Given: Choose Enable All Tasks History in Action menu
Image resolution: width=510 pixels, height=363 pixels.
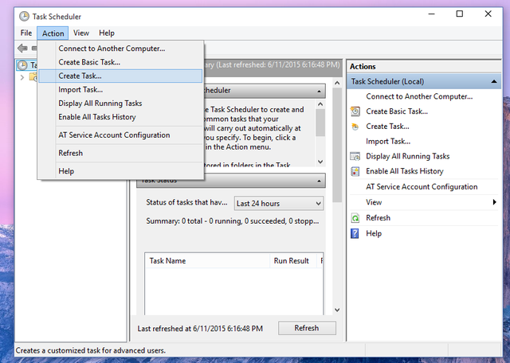Looking at the screenshot, I should [x=120, y=117].
